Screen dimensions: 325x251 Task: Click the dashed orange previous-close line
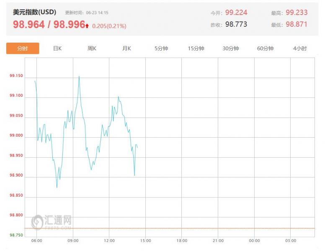click(170, 228)
